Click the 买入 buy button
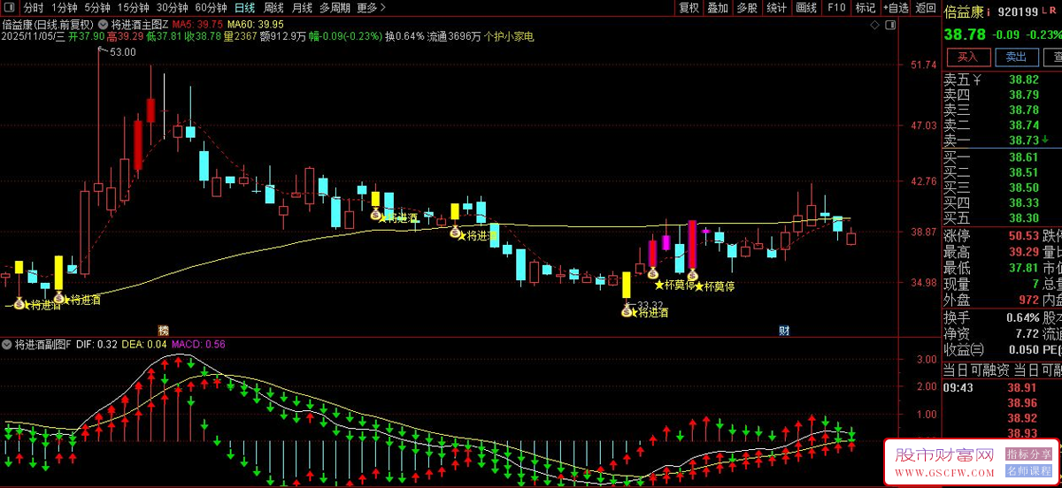The image size is (1062, 488). point(968,57)
